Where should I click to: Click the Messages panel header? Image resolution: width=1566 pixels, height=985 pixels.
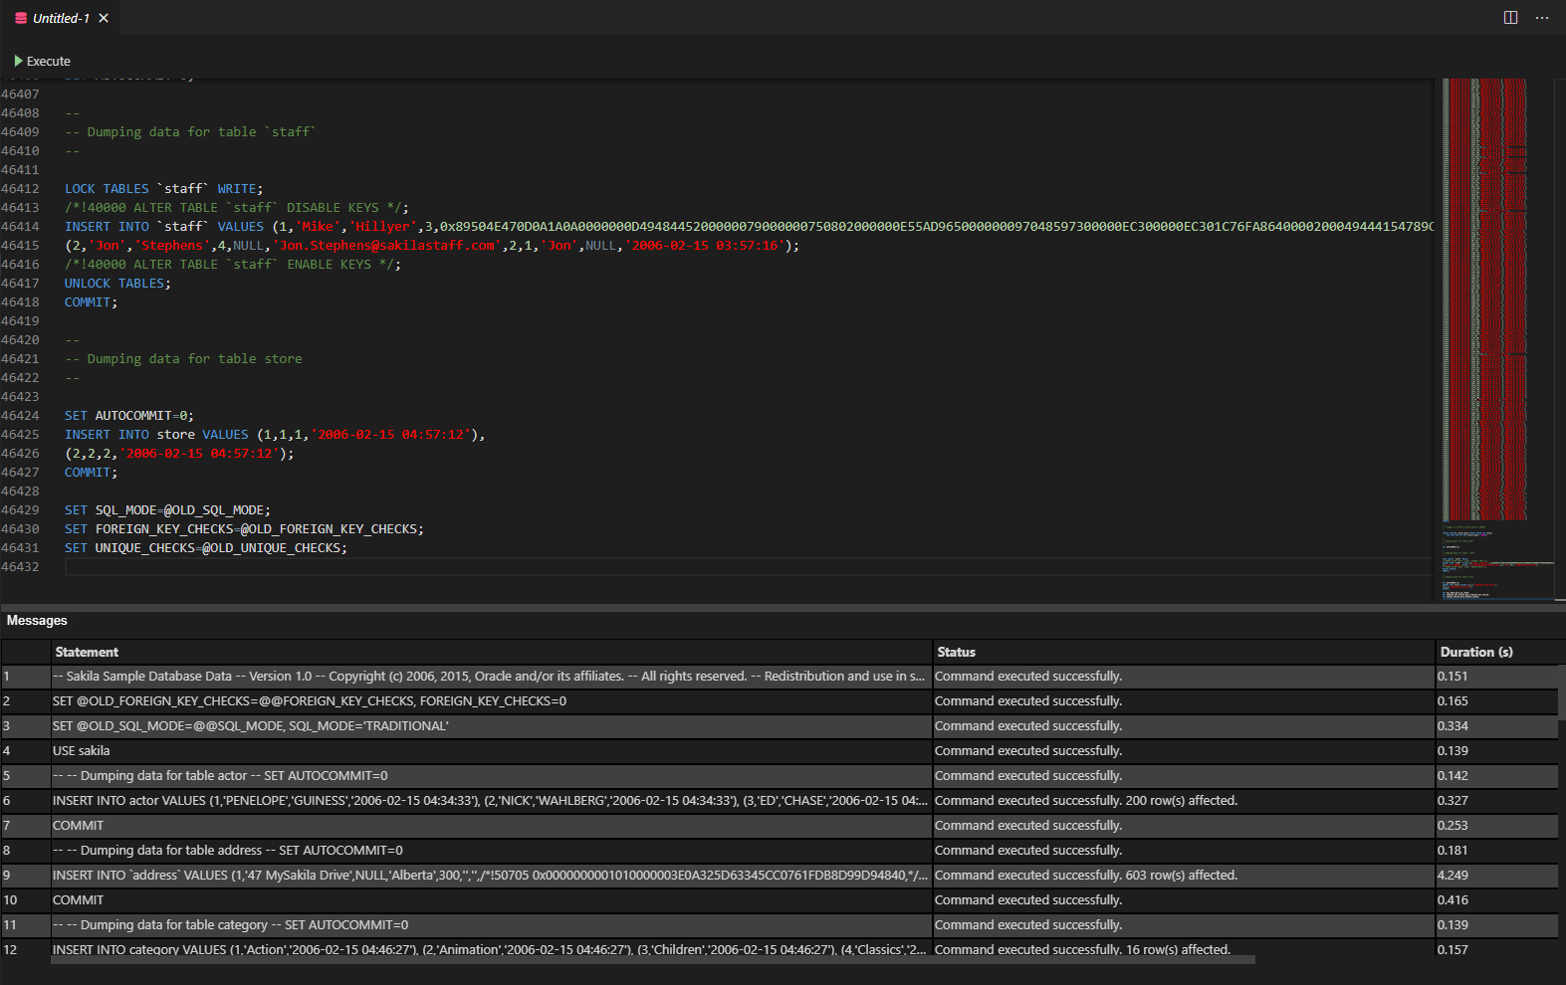pos(37,620)
